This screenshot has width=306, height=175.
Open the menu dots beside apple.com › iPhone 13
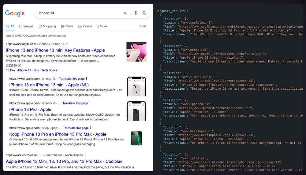coord(67,44)
